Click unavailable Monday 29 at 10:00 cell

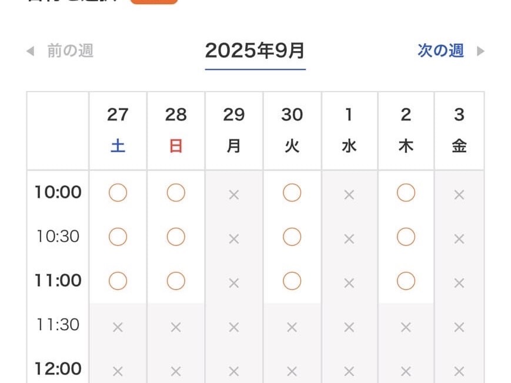point(233,194)
